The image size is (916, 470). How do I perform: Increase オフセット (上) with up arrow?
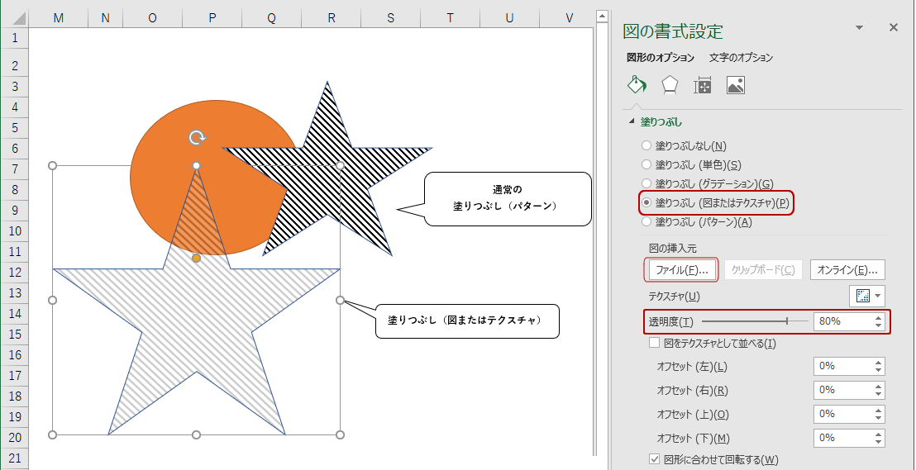(x=879, y=411)
